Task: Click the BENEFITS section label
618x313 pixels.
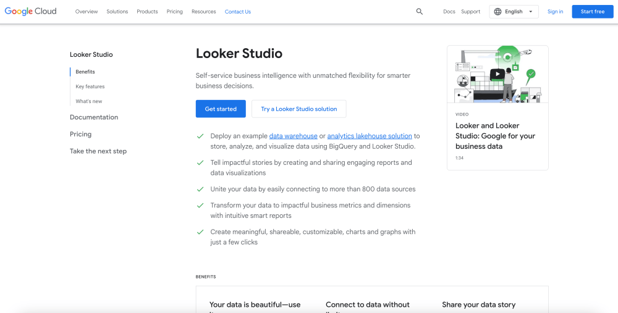Action: click(x=206, y=277)
